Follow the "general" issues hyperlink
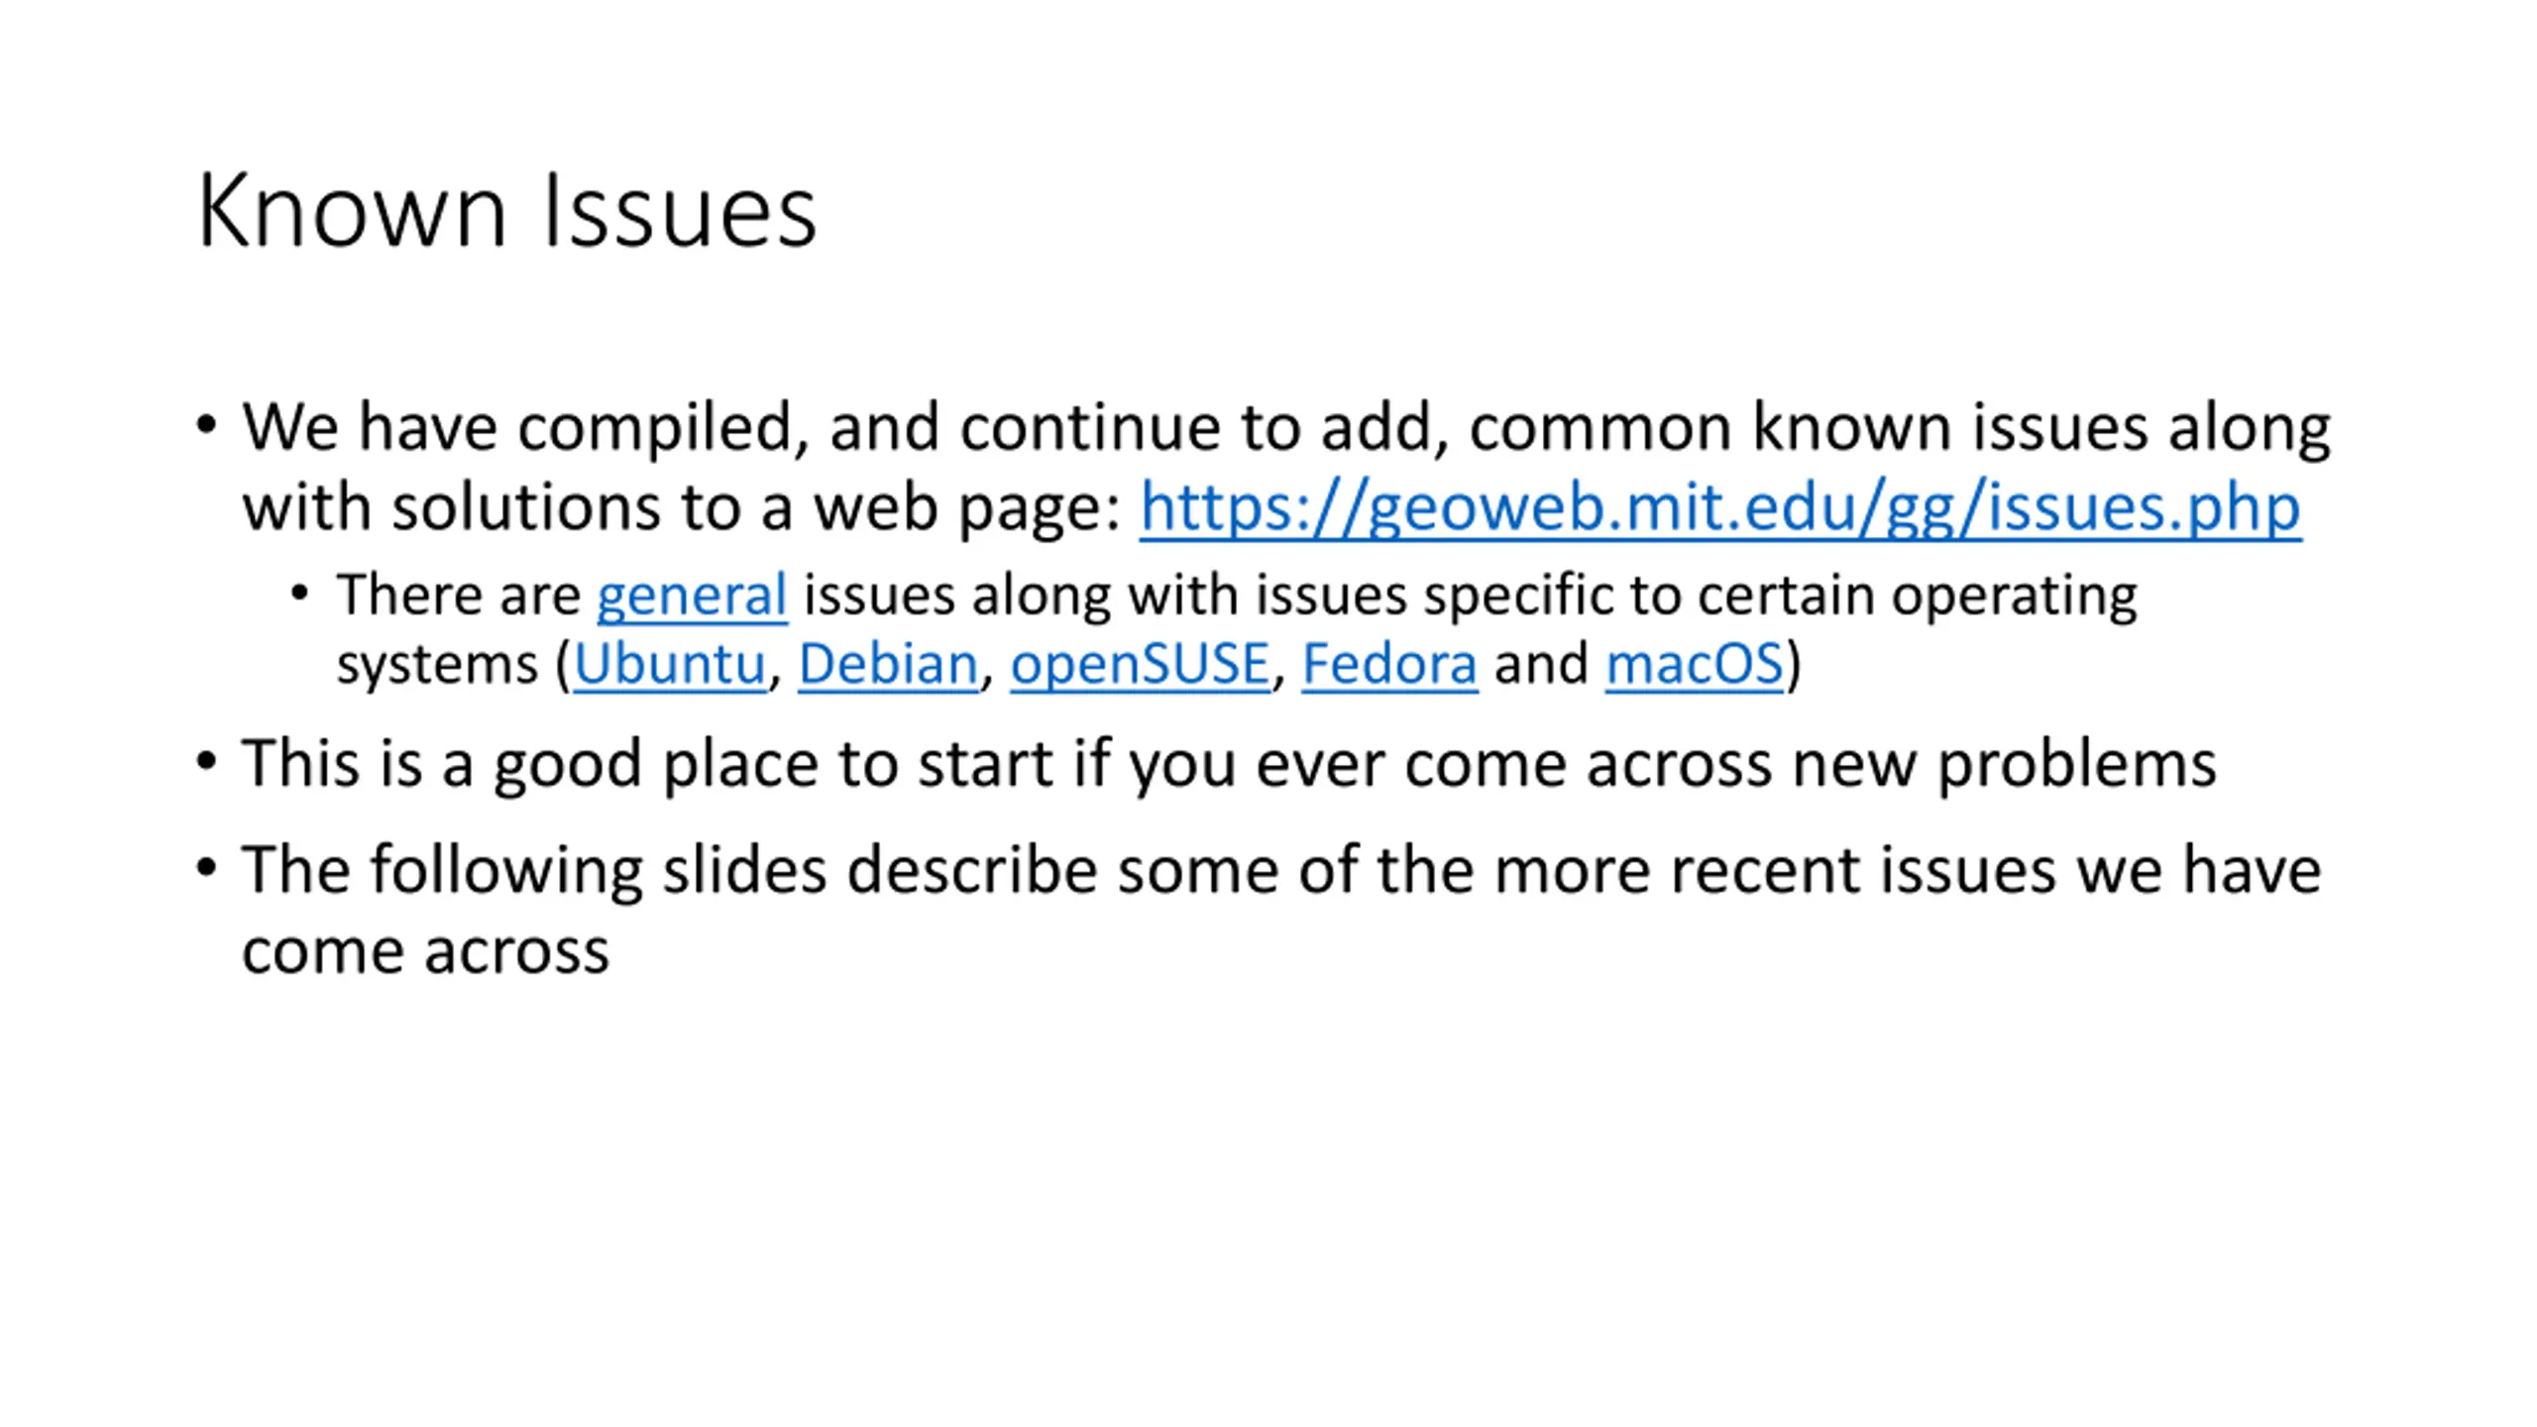The image size is (2537, 1427). click(692, 596)
